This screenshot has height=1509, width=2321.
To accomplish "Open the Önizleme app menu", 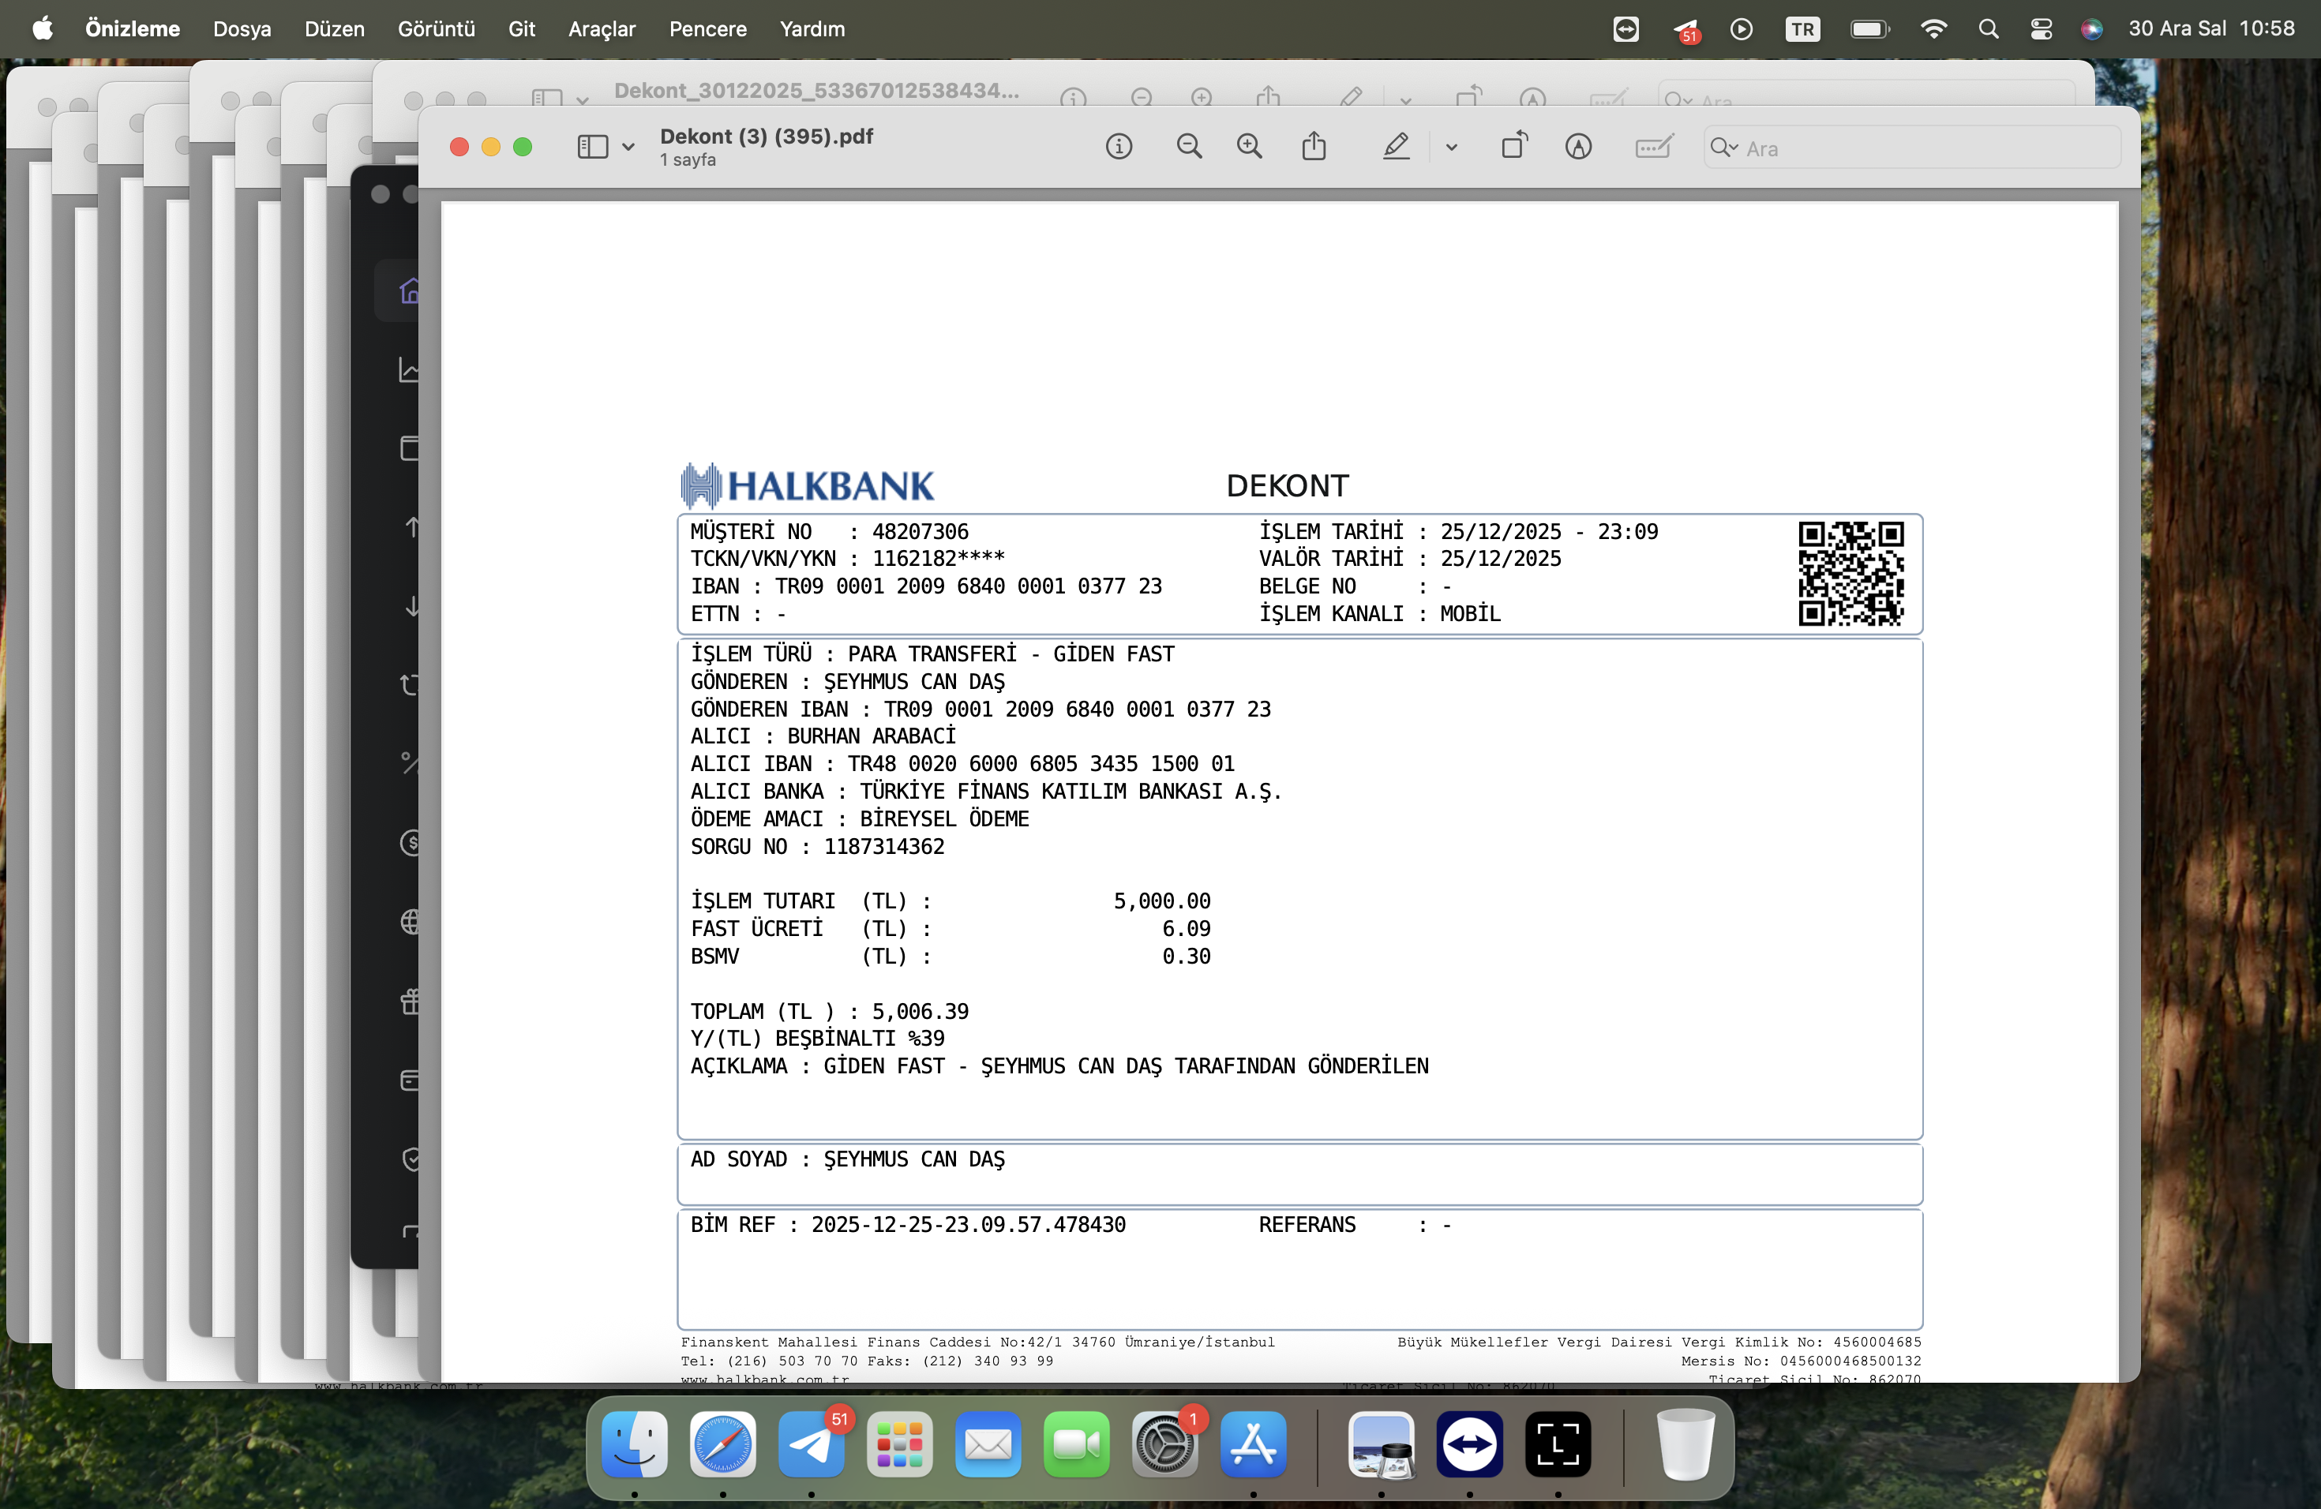I will 133,28.
